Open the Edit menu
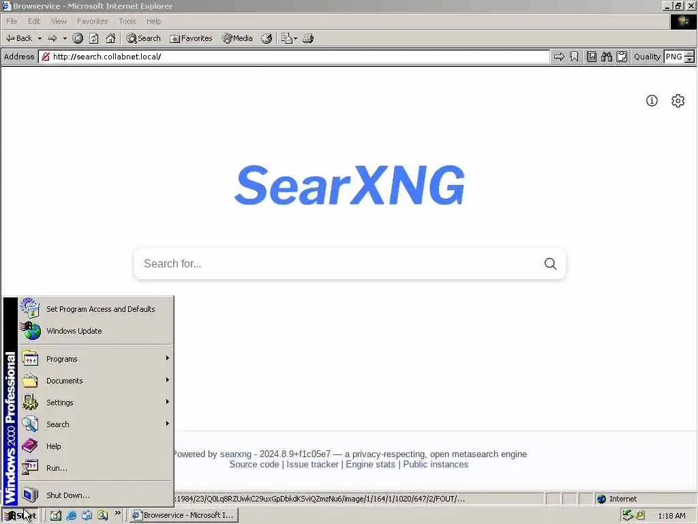698x524 pixels. [34, 21]
